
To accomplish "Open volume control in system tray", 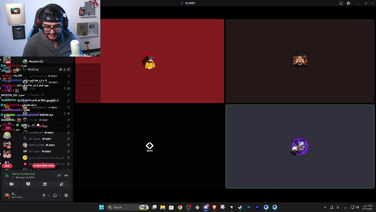I will coord(357,207).
